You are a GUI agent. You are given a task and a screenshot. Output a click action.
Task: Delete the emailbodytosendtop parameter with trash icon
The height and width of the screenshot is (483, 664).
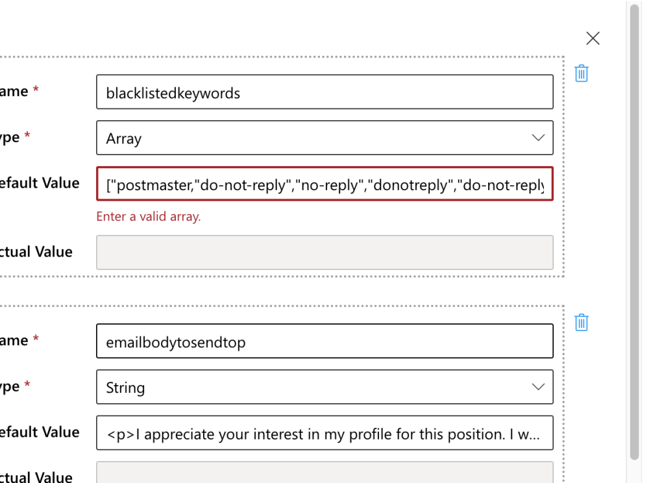click(x=582, y=323)
